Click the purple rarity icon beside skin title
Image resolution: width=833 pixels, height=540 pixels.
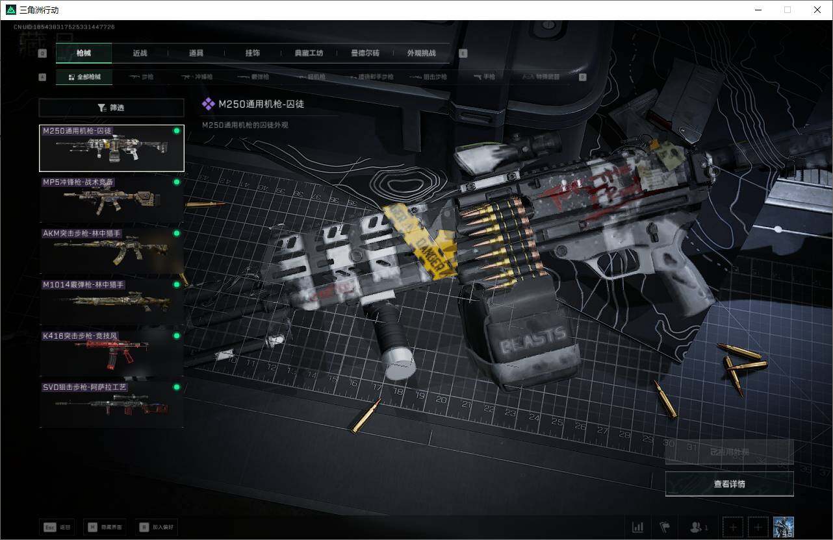point(208,104)
